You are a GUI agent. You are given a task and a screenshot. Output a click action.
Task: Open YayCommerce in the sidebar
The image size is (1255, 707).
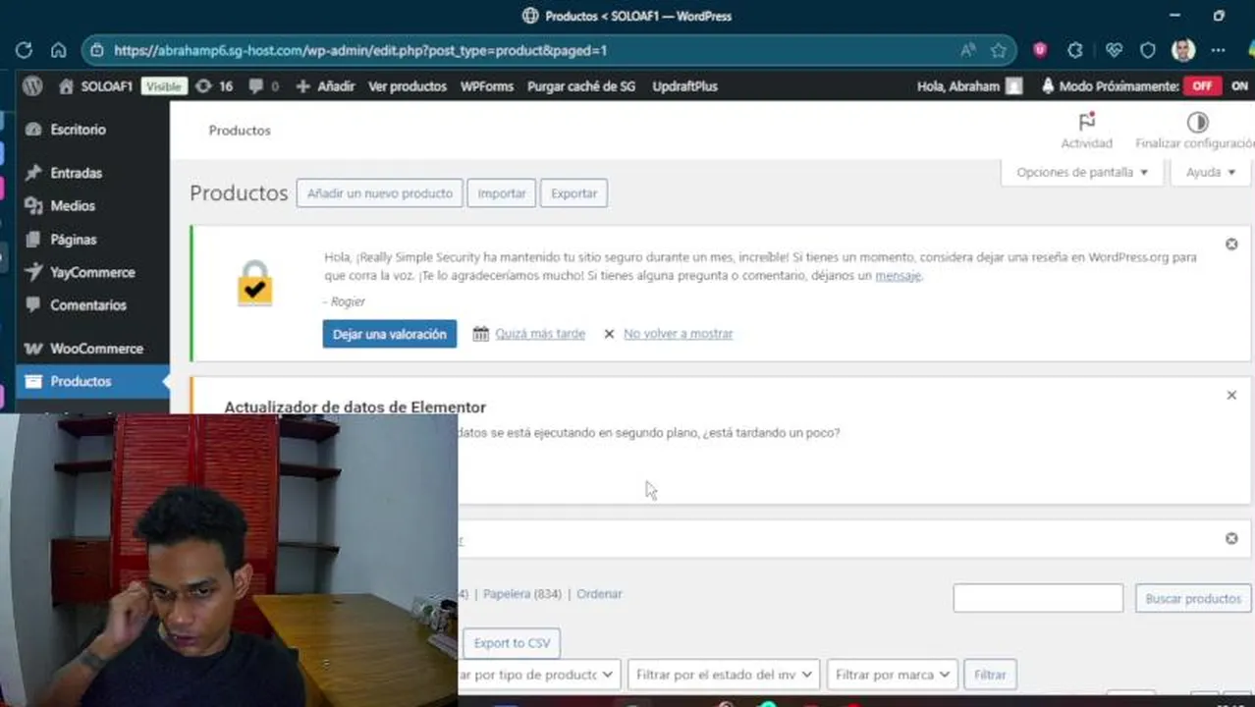pos(92,272)
